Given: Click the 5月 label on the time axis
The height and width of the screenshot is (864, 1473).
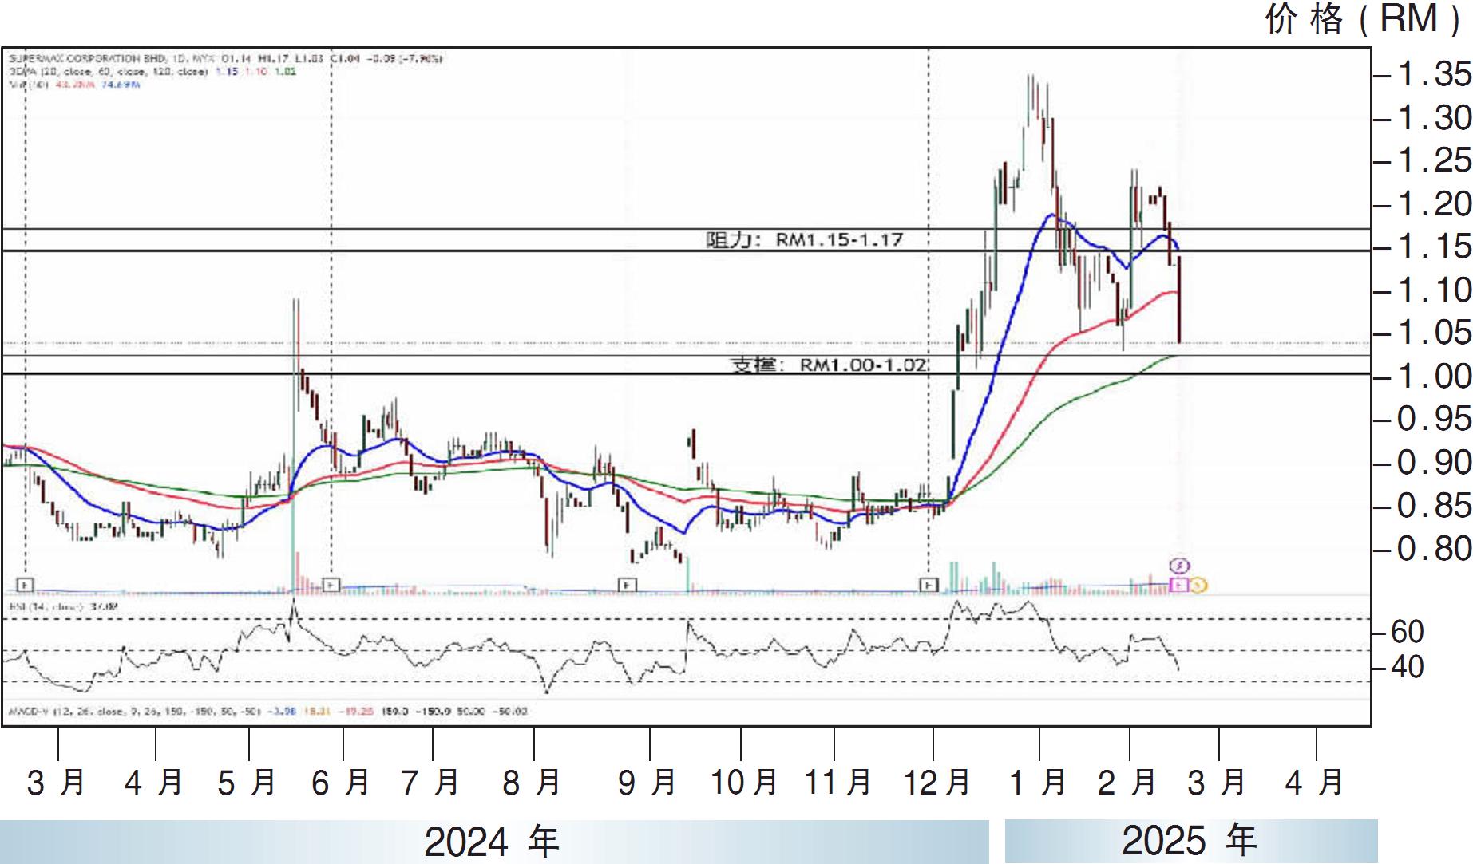Looking at the screenshot, I should pyautogui.click(x=247, y=783).
